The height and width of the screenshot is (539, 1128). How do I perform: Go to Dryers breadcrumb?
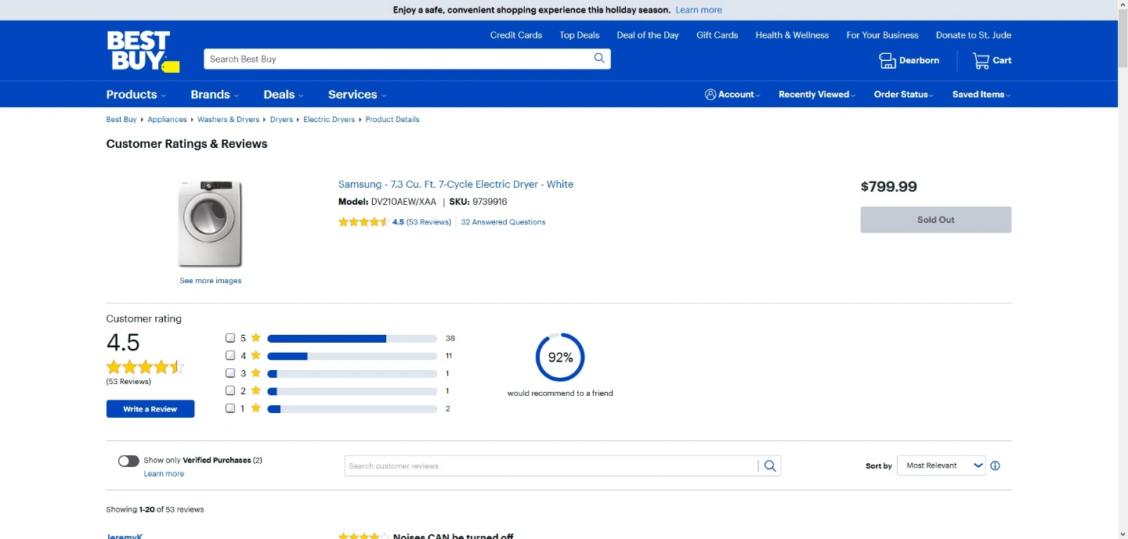click(x=281, y=120)
